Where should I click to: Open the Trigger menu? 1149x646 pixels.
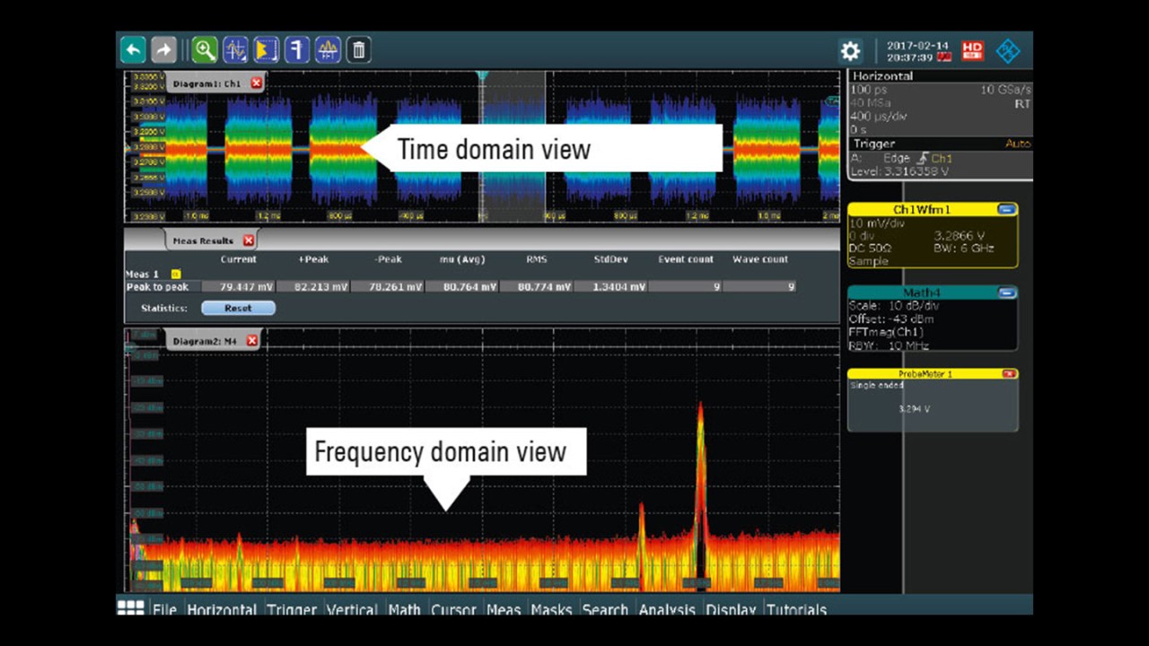coord(292,610)
